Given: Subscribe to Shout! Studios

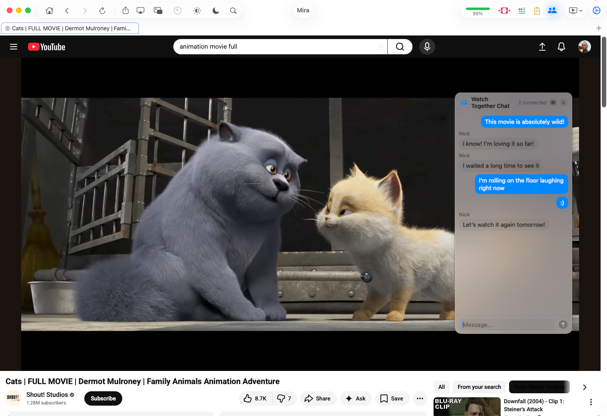Looking at the screenshot, I should click(x=103, y=398).
